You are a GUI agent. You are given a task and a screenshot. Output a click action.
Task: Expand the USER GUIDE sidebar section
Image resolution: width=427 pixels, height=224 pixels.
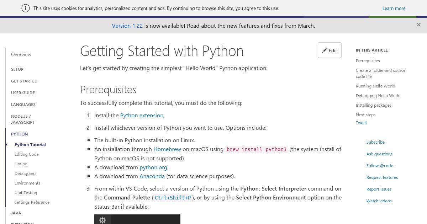(23, 93)
